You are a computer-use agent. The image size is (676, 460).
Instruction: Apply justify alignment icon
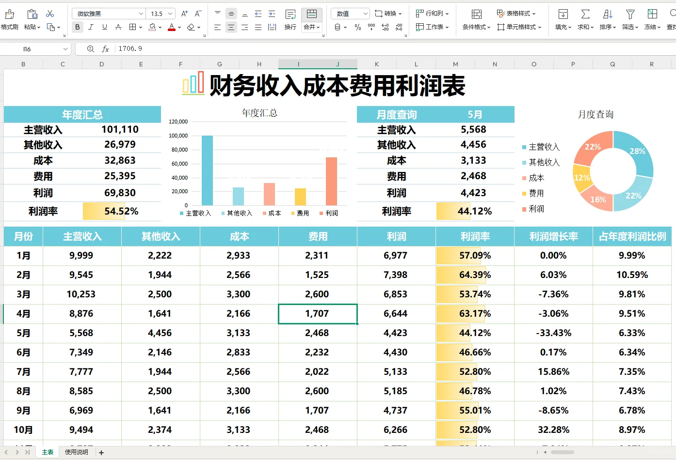click(258, 27)
